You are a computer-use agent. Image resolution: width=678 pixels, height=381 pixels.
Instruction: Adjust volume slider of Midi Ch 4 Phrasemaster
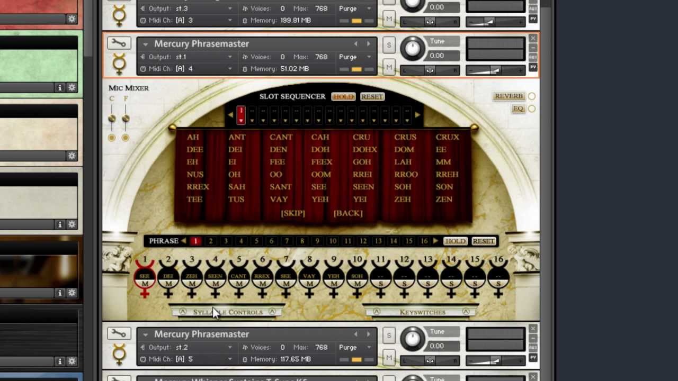pos(495,69)
